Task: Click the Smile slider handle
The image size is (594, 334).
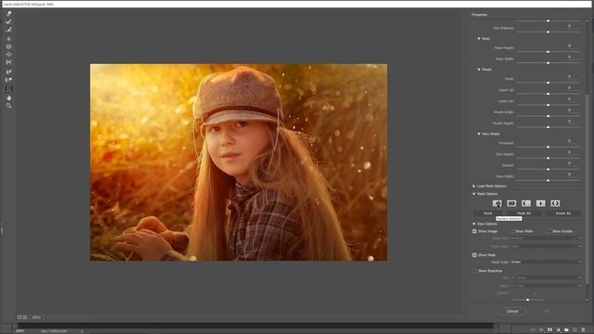Action: click(x=548, y=83)
